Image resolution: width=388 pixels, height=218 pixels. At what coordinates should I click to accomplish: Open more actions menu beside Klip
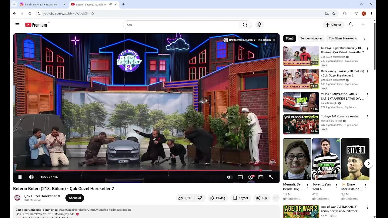pos(276,198)
